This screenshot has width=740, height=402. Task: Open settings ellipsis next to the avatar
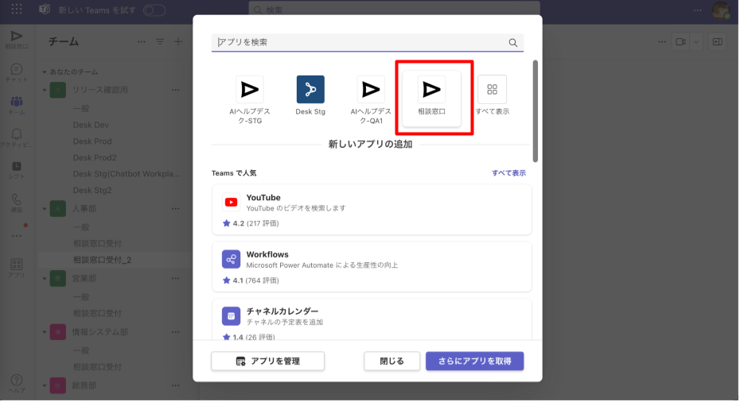click(698, 10)
